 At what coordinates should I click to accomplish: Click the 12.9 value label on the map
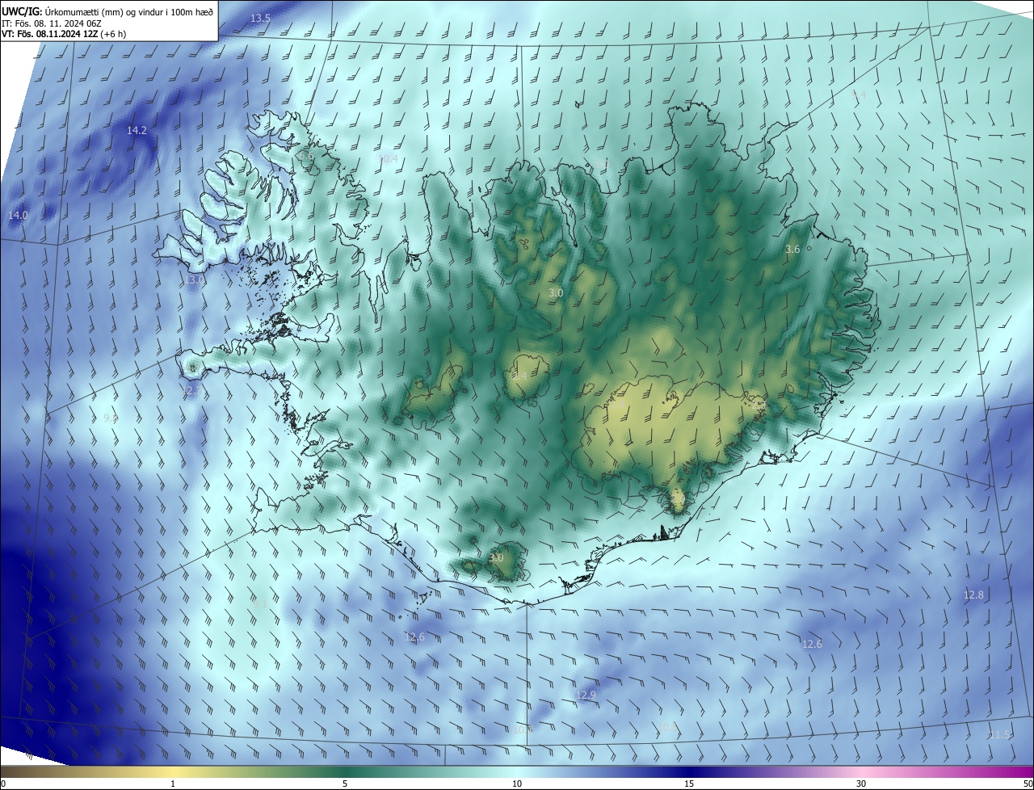pyautogui.click(x=586, y=695)
